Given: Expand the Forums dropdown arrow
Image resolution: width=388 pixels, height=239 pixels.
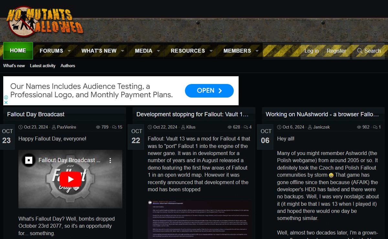Looking at the screenshot, I should tap(69, 51).
